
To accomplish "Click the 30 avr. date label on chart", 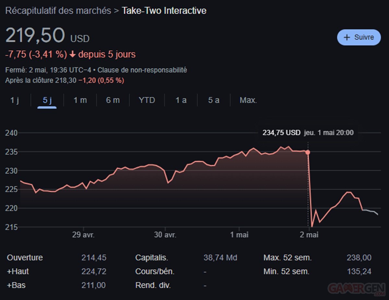I will click(165, 235).
